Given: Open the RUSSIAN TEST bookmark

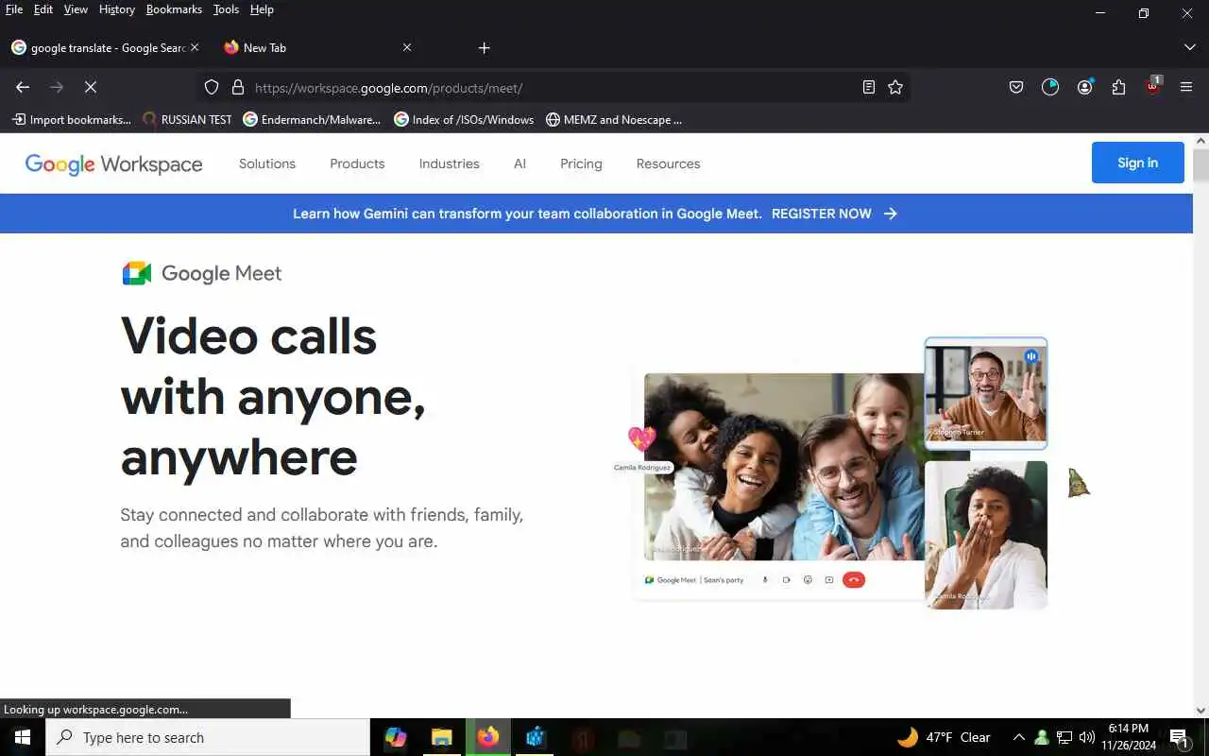Looking at the screenshot, I should click(x=187, y=120).
